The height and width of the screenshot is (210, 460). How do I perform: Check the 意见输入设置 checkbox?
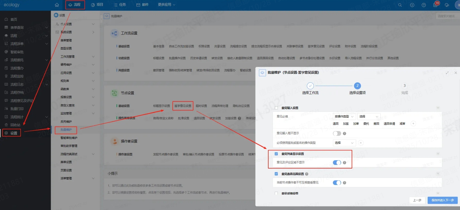click(x=276, y=108)
